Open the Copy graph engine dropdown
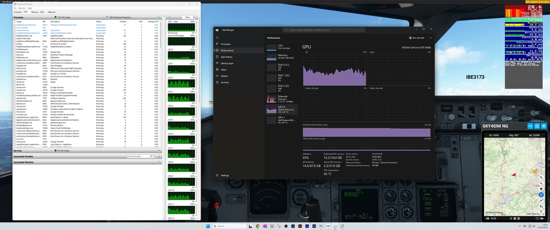Image resolution: width=550 pixels, height=230 pixels. (x=372, y=52)
